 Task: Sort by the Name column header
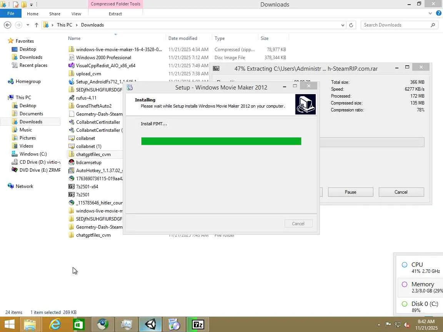click(116, 38)
